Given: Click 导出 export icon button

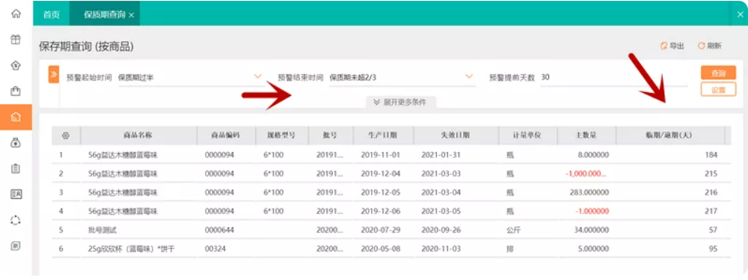Looking at the screenshot, I should click(672, 46).
